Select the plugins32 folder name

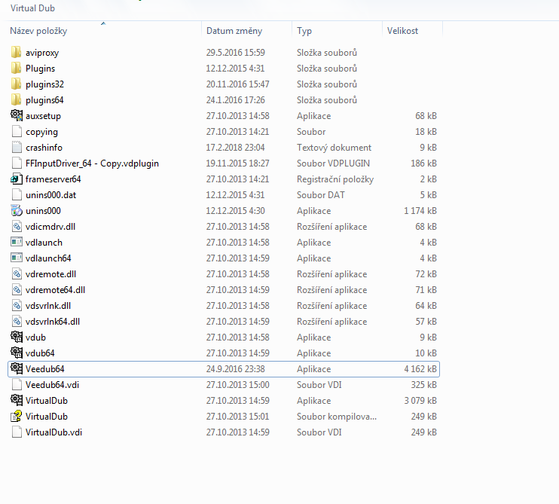pyautogui.click(x=44, y=84)
